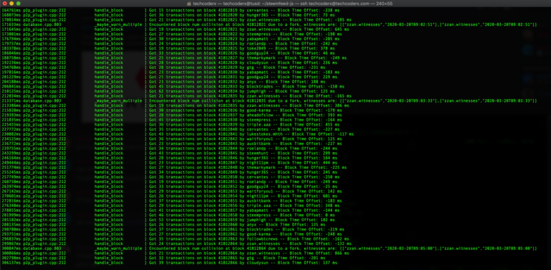Click 'Got 28 transactions' on block 41812828

171,63
